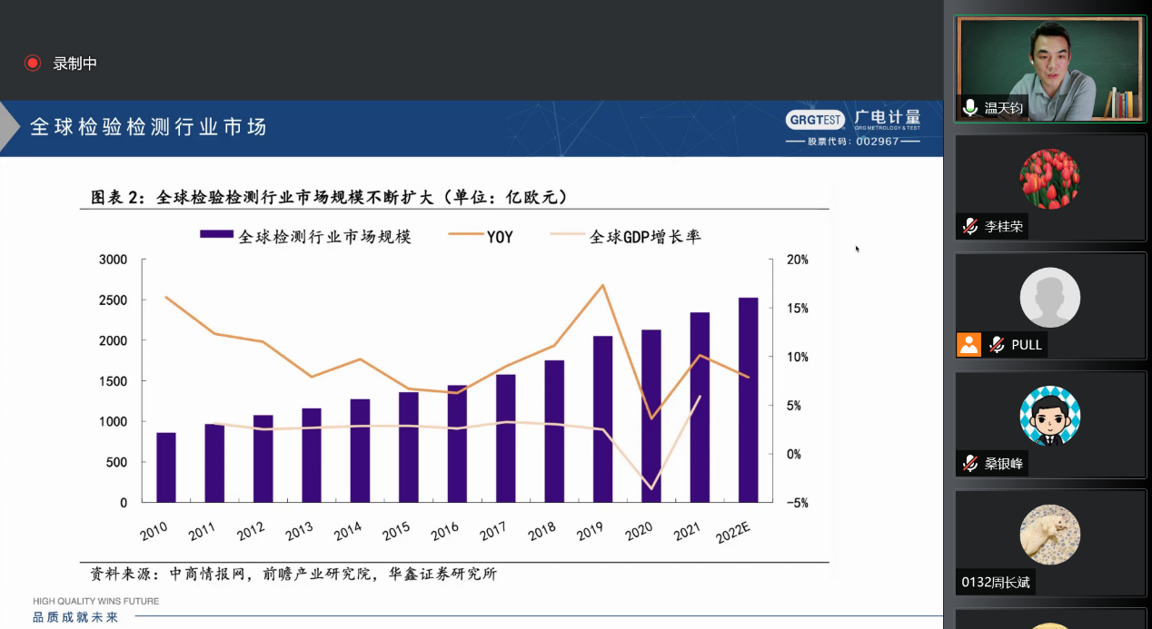Click the muted microphone icon beside 桑银峰
The image size is (1152, 629).
(x=970, y=463)
